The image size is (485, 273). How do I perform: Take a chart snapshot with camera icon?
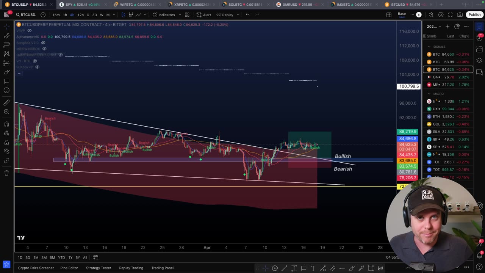[x=460, y=15]
